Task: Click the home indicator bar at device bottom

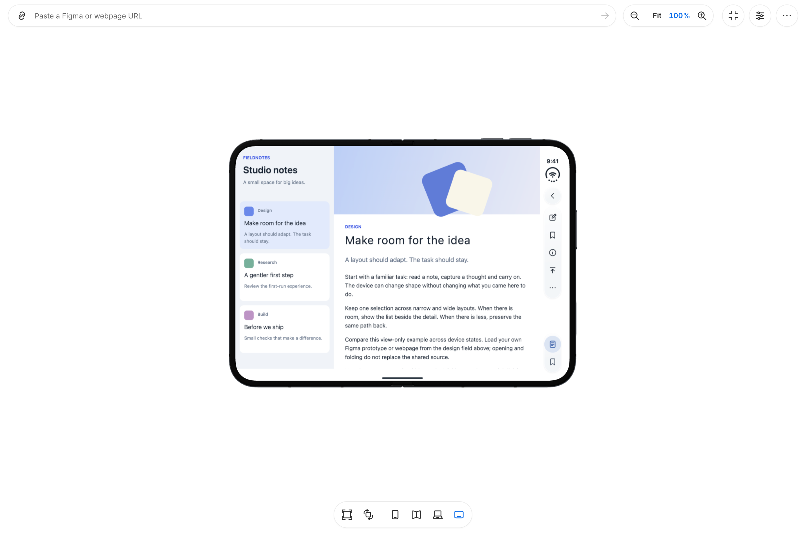Action: point(402,378)
